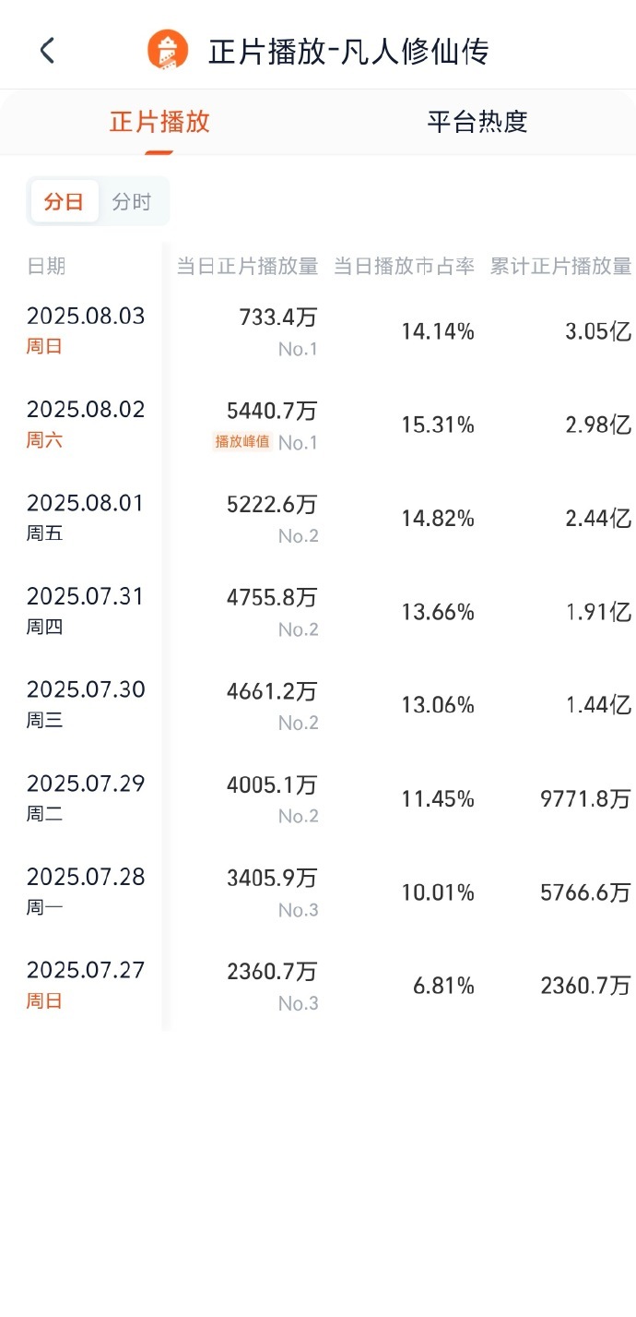Tap the 13.66% market share value
The image size is (636, 1317).
(x=438, y=612)
